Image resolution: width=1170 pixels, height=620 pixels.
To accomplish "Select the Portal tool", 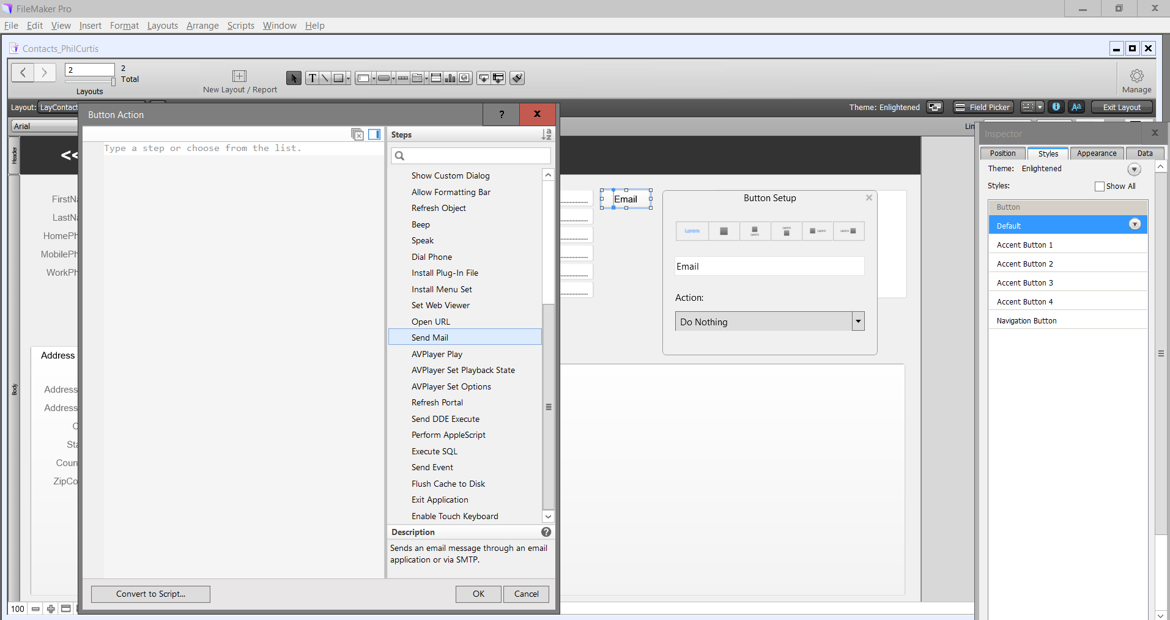I will [x=436, y=78].
